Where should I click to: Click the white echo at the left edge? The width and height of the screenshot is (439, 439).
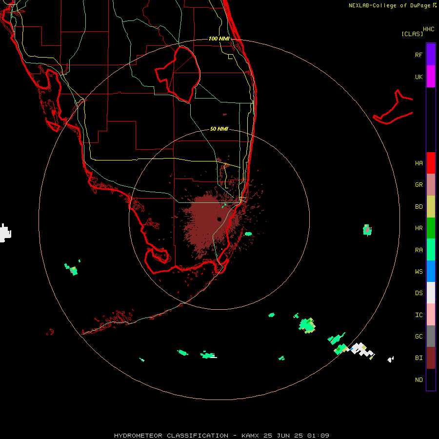[5, 233]
